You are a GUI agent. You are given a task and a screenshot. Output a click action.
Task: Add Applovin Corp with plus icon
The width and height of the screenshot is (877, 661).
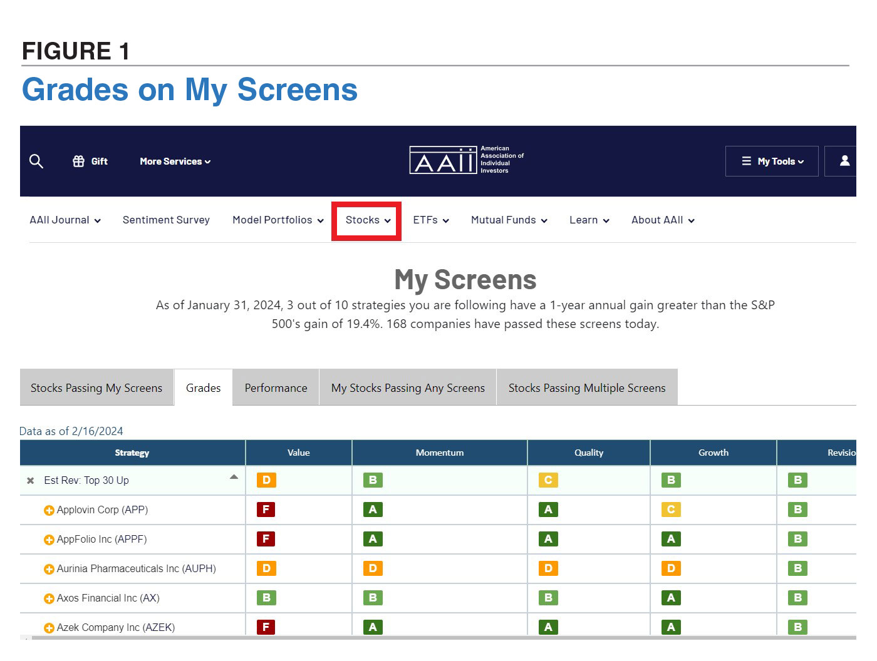(x=49, y=511)
